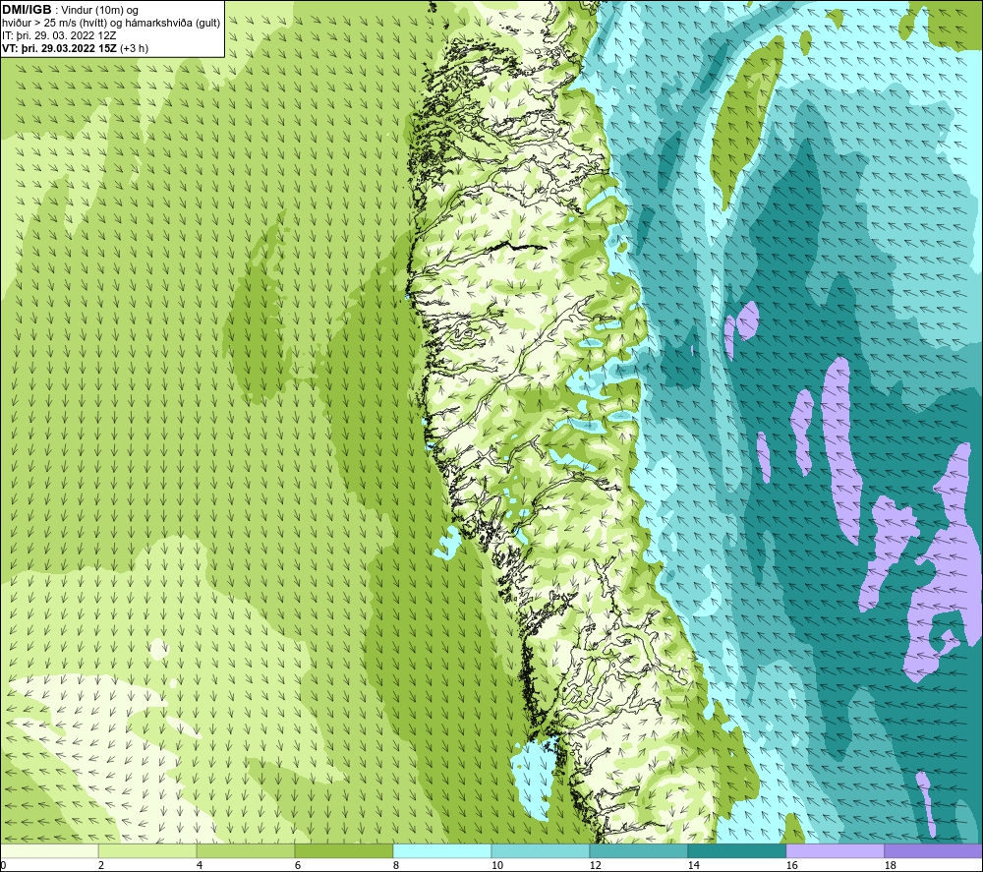The image size is (983, 872).
Task: Click the legend scale label '18'
Action: [890, 865]
